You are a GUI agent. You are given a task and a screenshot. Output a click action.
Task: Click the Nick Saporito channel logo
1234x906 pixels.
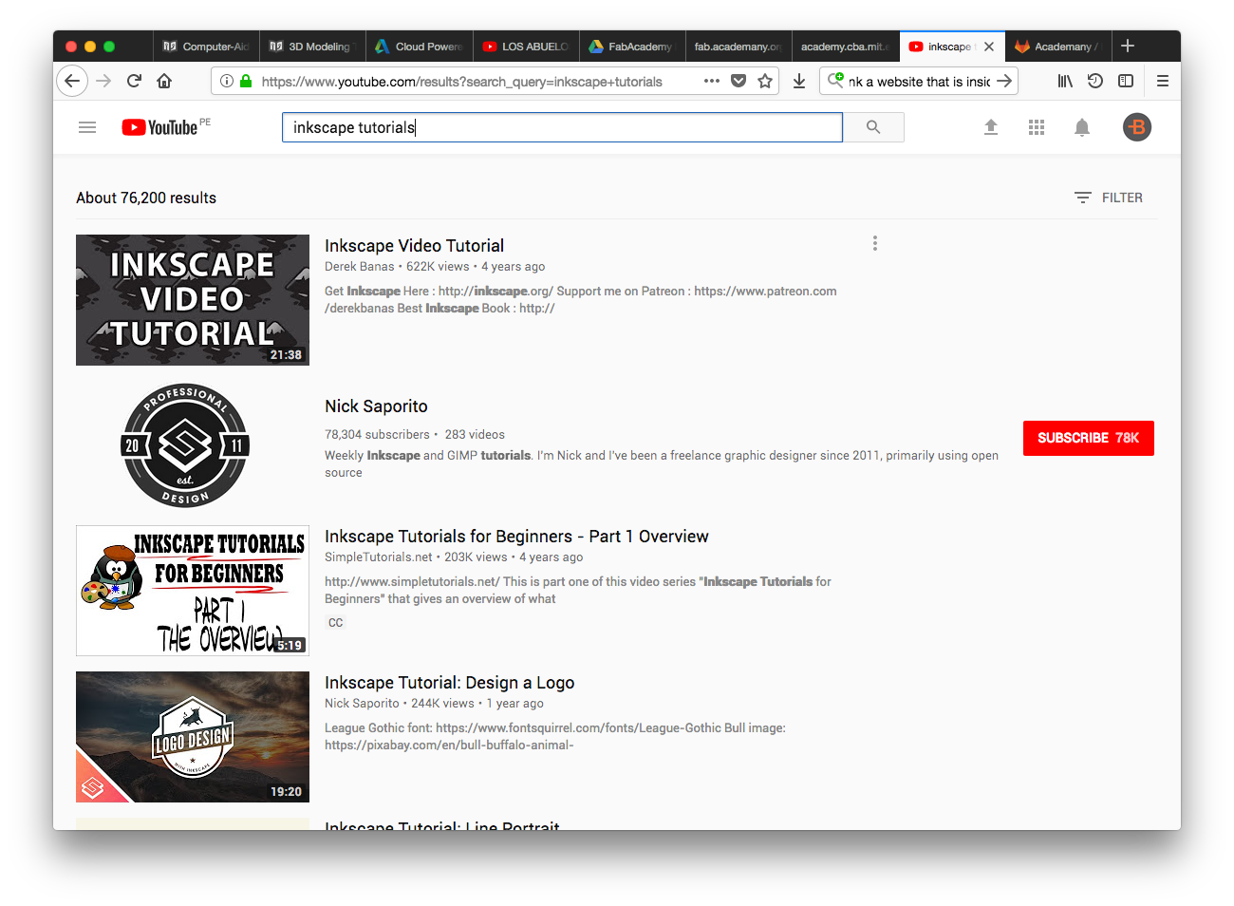pos(185,445)
